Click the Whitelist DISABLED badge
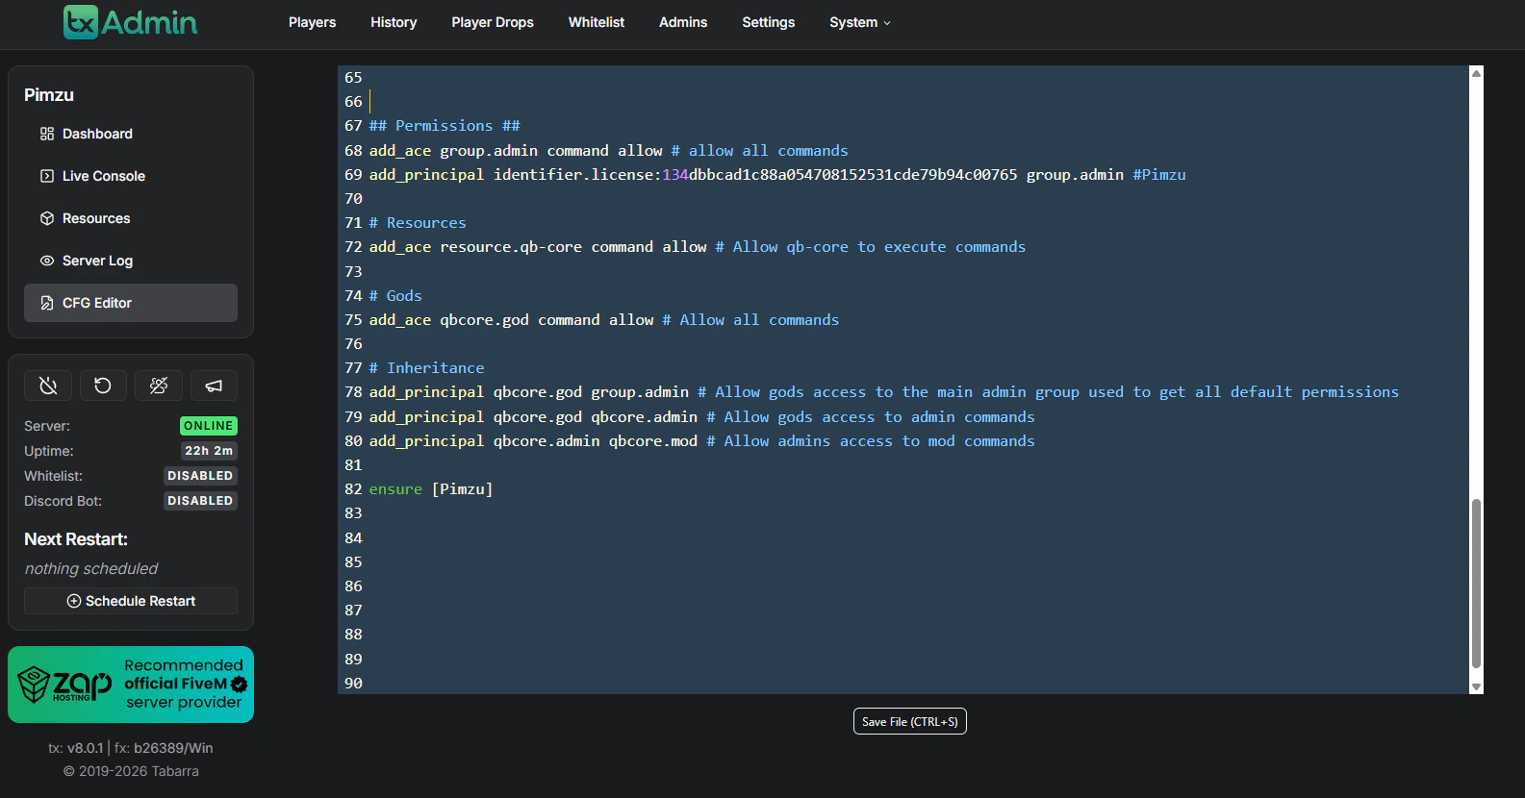 (x=200, y=476)
